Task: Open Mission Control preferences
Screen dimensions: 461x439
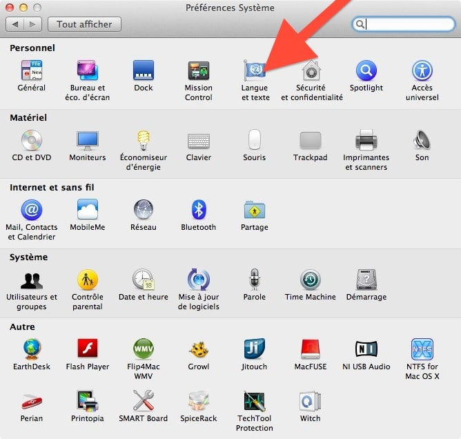Action: coord(199,70)
